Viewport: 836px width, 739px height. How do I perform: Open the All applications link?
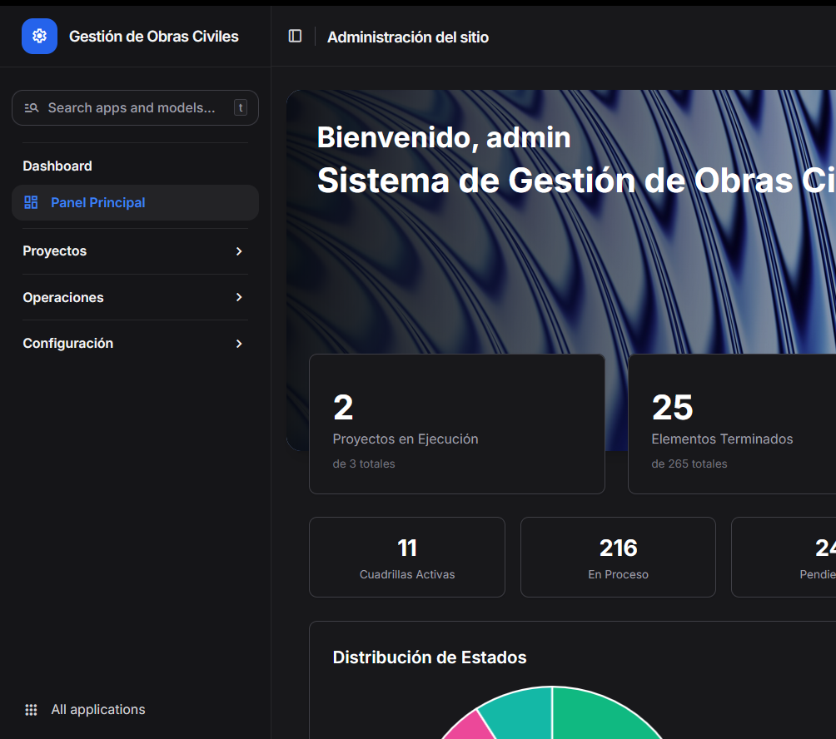98,710
